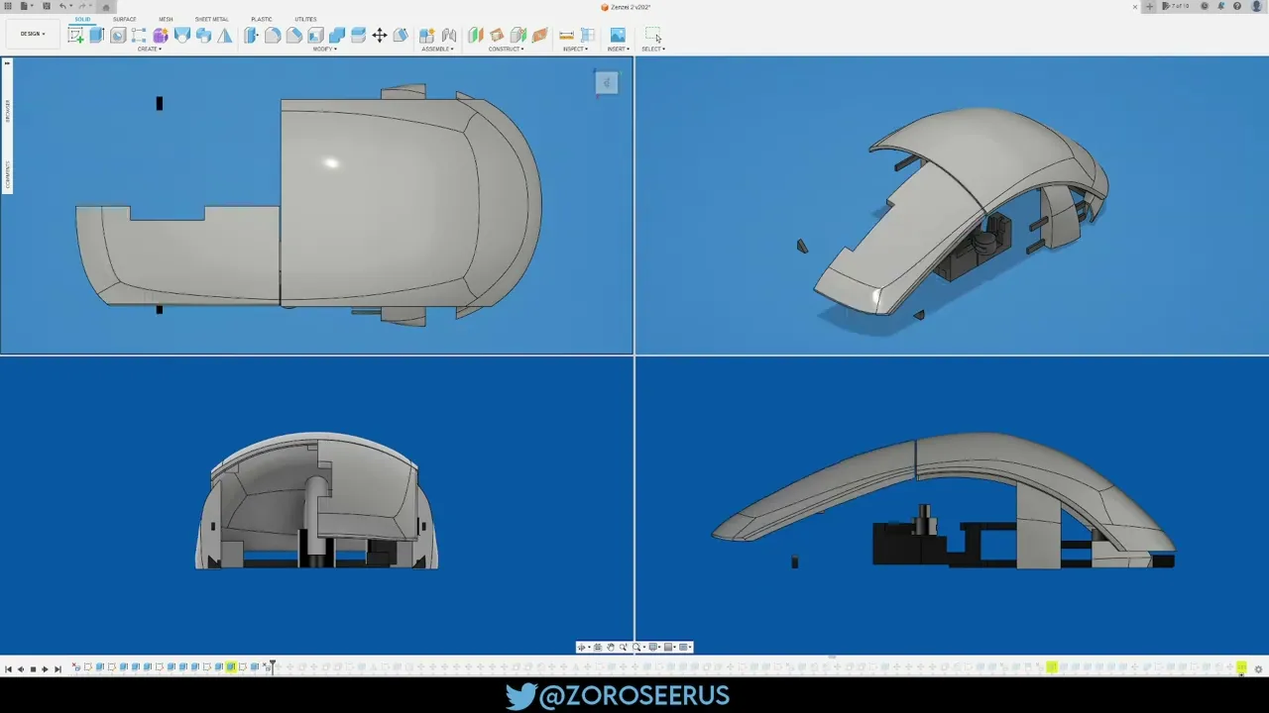Click the Undo arrow in the title bar
Screen dimensions: 1269x713
(x=61, y=6)
